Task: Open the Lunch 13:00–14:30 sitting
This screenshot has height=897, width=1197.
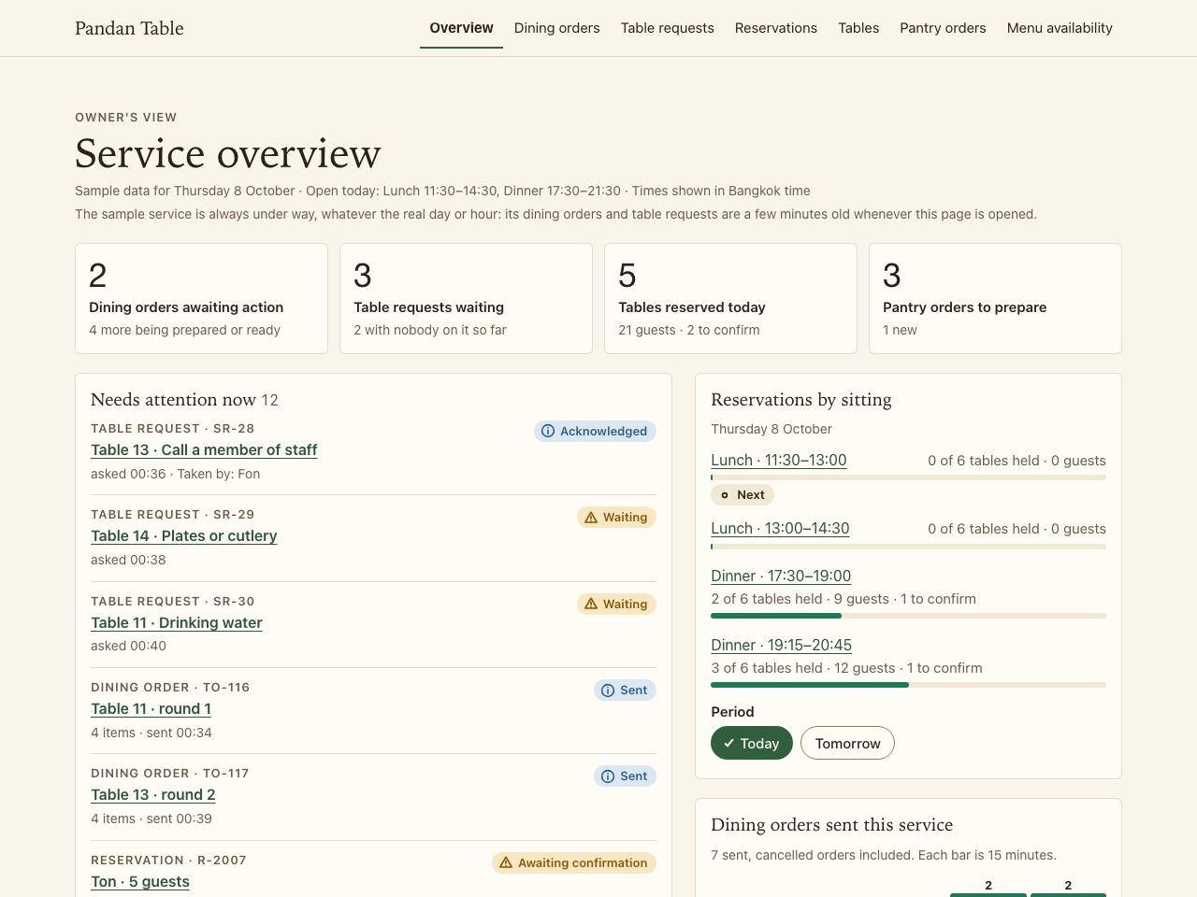Action: pyautogui.click(x=780, y=529)
